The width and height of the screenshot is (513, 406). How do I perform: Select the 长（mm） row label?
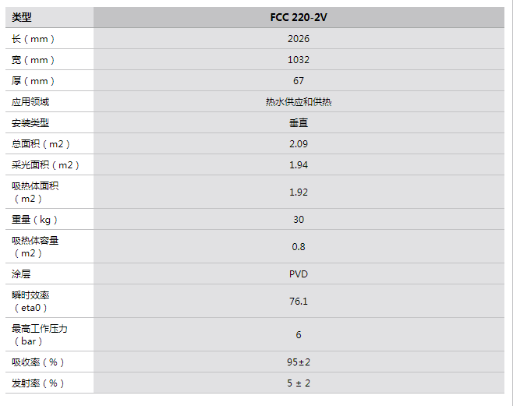click(34, 39)
